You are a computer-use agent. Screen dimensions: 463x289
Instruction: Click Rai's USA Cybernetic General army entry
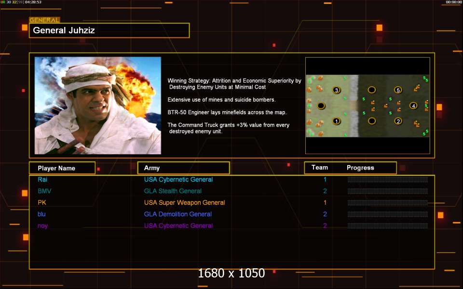(x=178, y=180)
